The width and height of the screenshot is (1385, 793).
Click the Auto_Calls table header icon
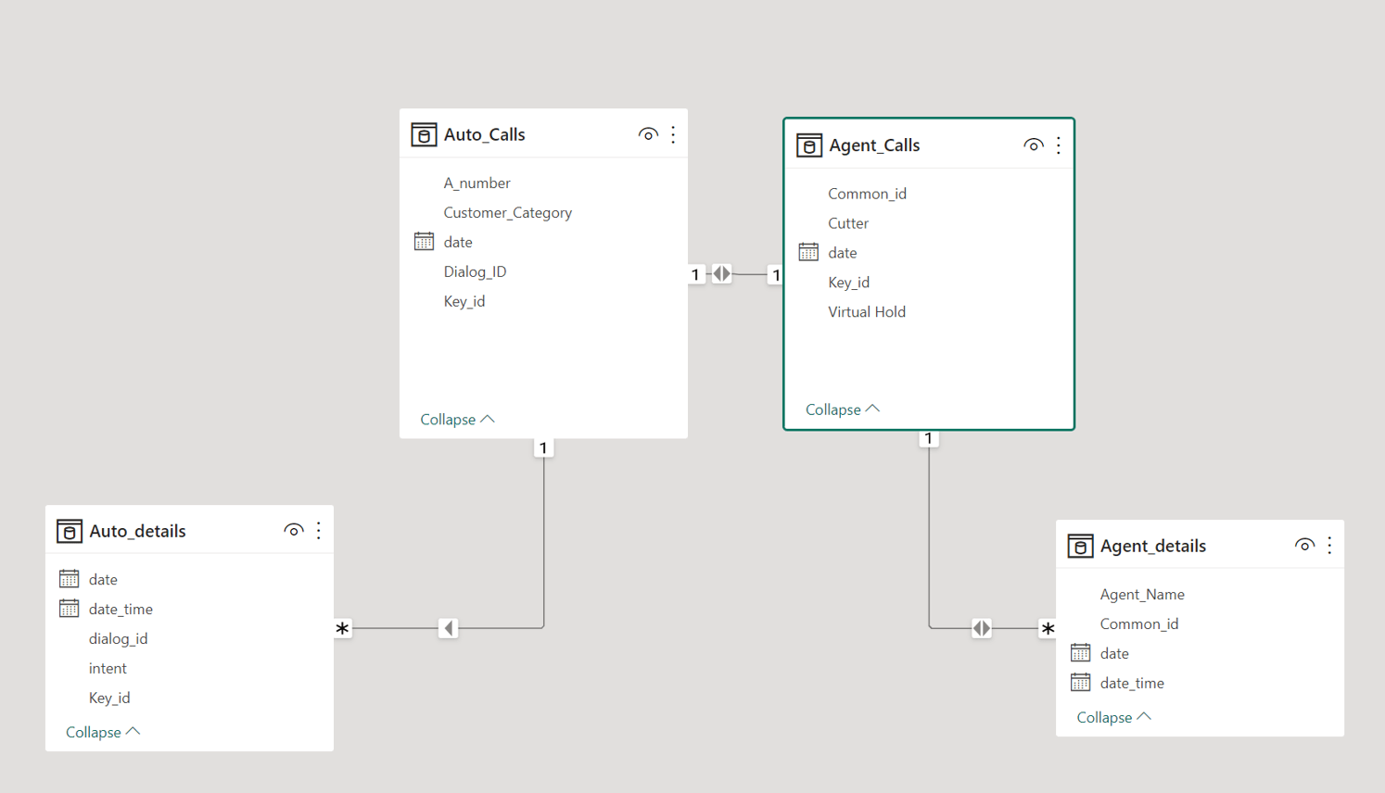click(424, 135)
